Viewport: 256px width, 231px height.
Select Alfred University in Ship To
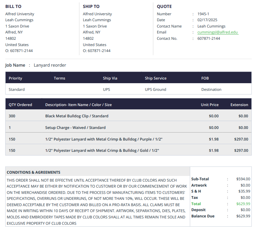pos(97,14)
